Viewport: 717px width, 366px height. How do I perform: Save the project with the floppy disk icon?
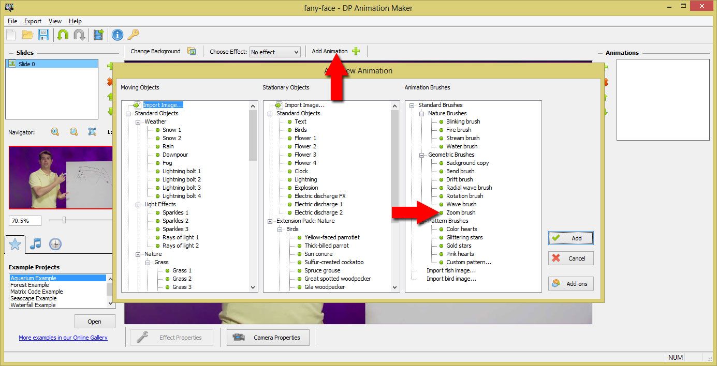[x=43, y=35]
